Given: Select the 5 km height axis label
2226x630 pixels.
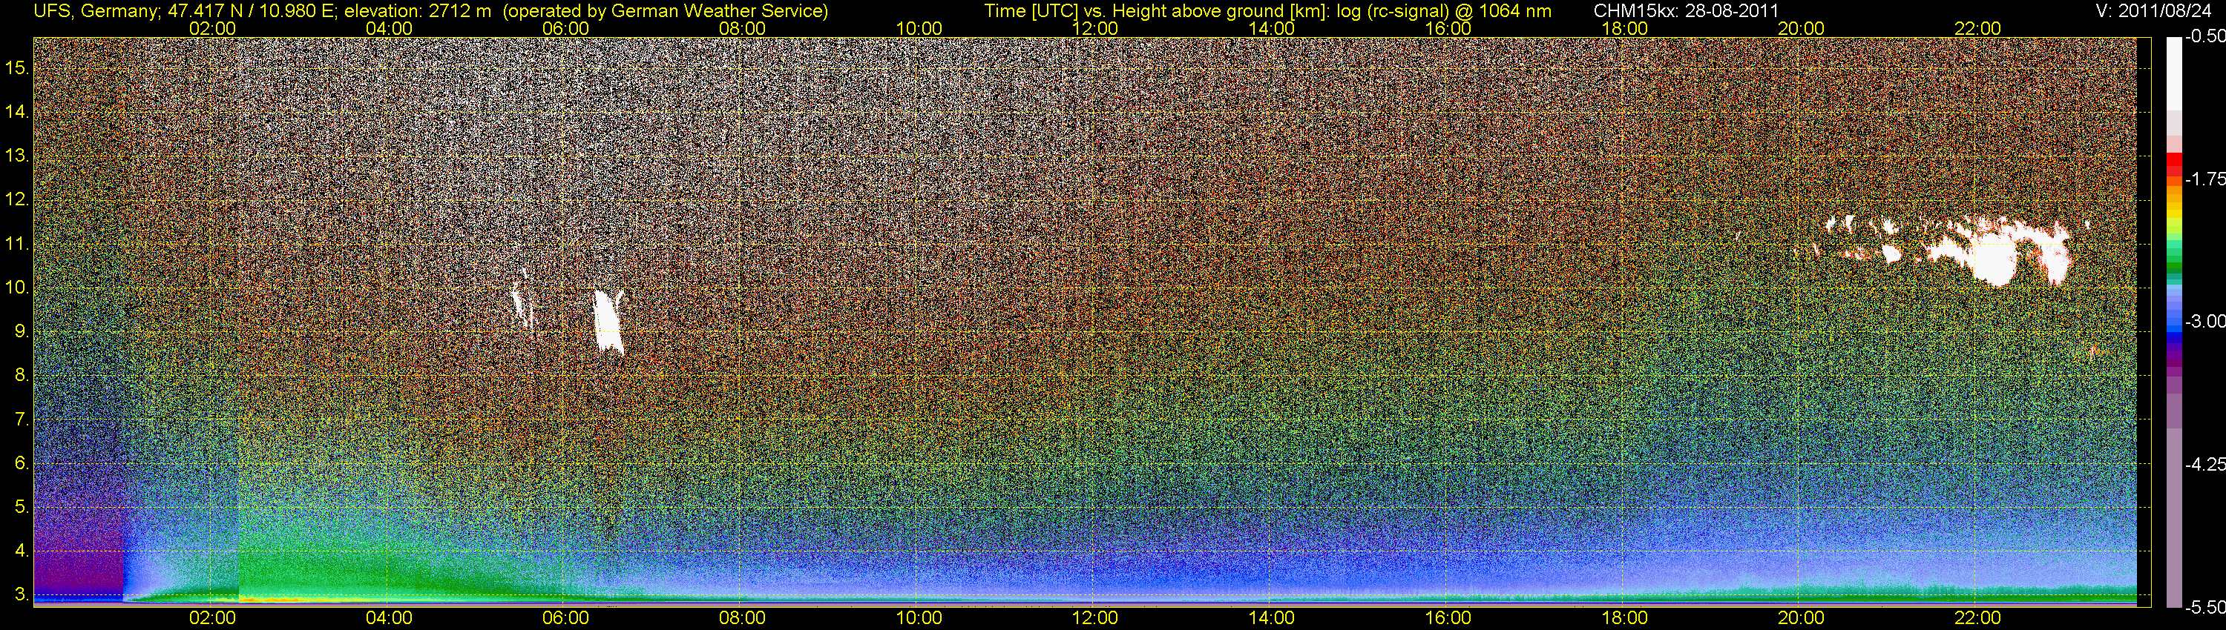Looking at the screenshot, I should pos(21,506).
